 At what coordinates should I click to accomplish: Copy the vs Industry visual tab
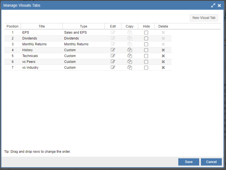coord(130,68)
